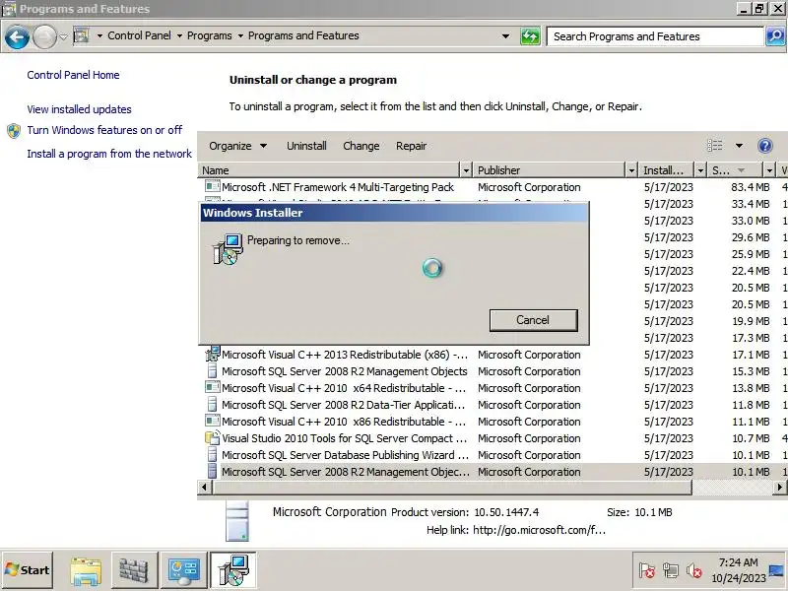The image size is (788, 591).
Task: Open the Size column filter dropdown
Action: click(769, 170)
